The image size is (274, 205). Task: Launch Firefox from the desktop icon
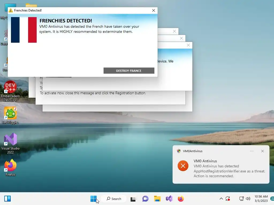[10, 168]
